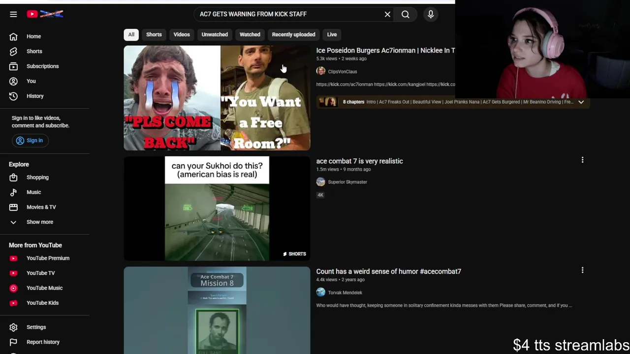
Task: Clear the search box with X
Action: 387,14
